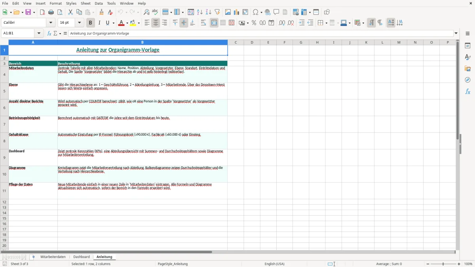Click the Copy icon
475x267 pixels.
tap(79, 12)
